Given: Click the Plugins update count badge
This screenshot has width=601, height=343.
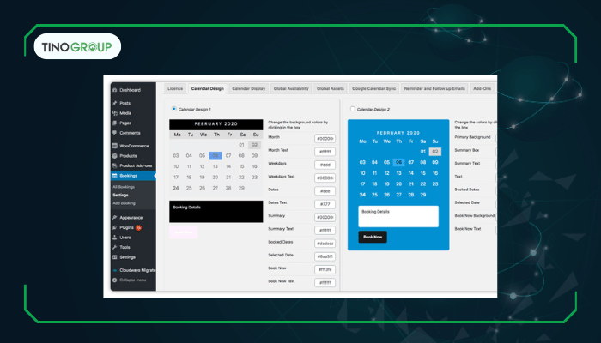Looking at the screenshot, I should pyautogui.click(x=138, y=228).
